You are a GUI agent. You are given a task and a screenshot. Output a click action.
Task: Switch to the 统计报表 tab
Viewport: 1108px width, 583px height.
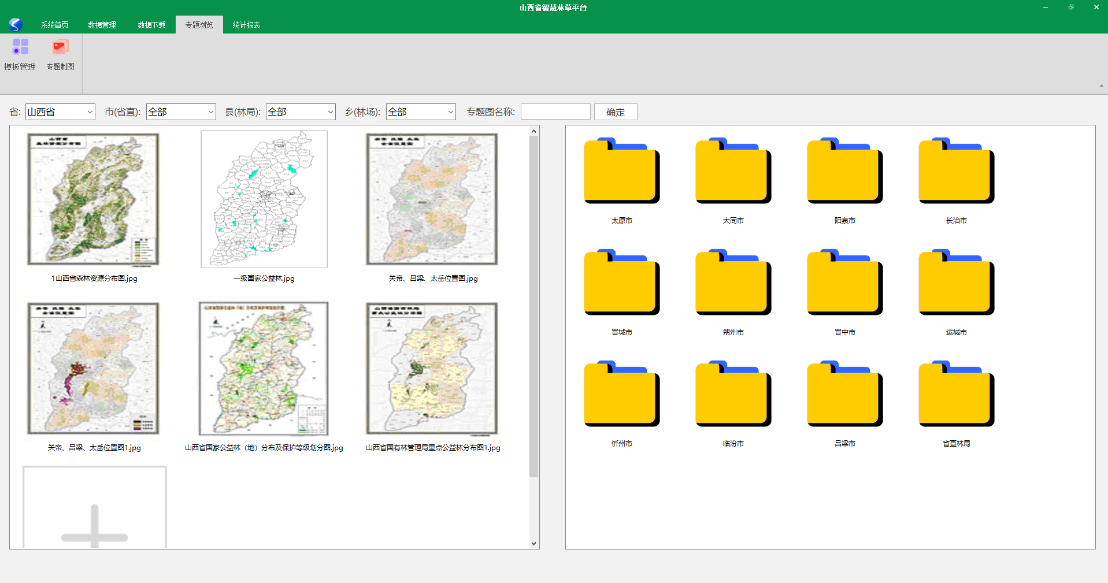(x=246, y=25)
